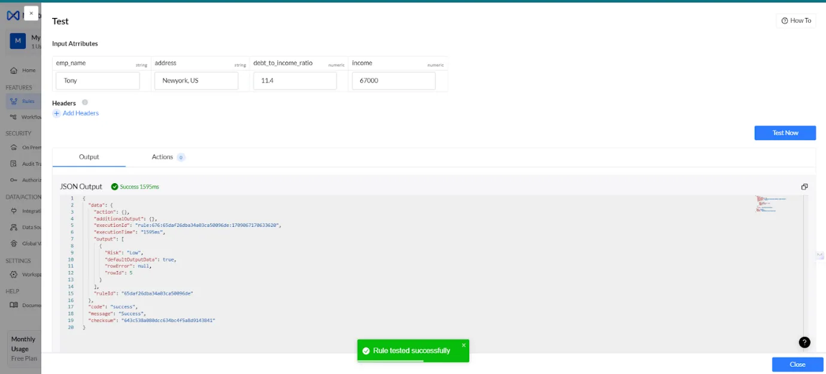Click the code minimap in JSON Output
Screen dimensions: 826x374
click(x=771, y=204)
